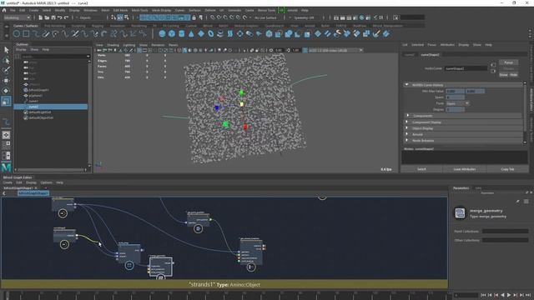The width and height of the screenshot is (534, 300).
Task: Toggle lock current selection padlock
Action: click(x=194, y=17)
